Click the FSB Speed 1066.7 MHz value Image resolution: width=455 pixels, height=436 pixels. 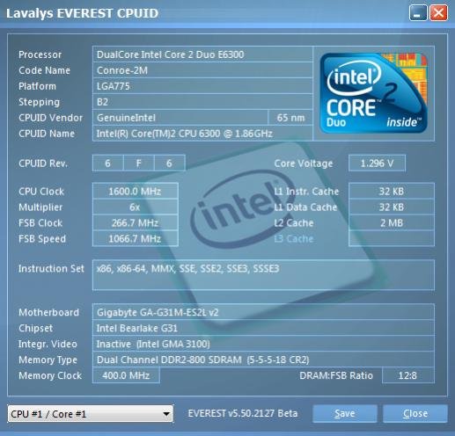pos(136,238)
